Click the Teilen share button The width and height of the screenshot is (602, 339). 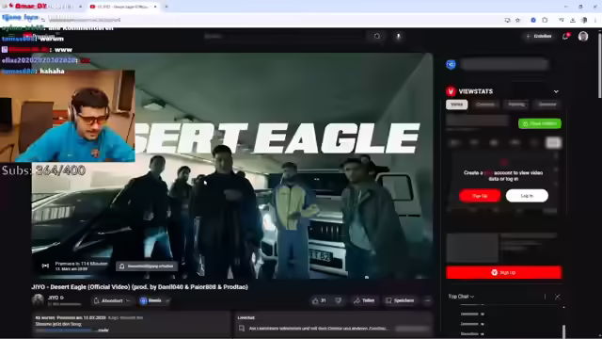(364, 300)
